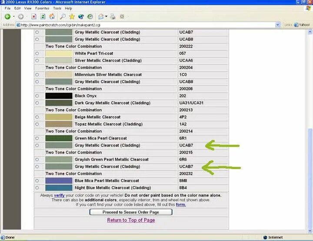This screenshot has height=241, width=313.
Task: Click the color code 1C0
Action: tap(183, 75)
